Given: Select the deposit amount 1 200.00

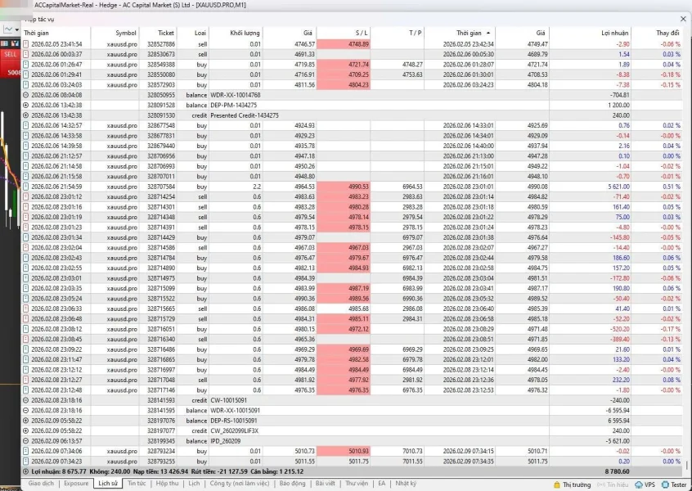Looking at the screenshot, I should tap(618, 105).
